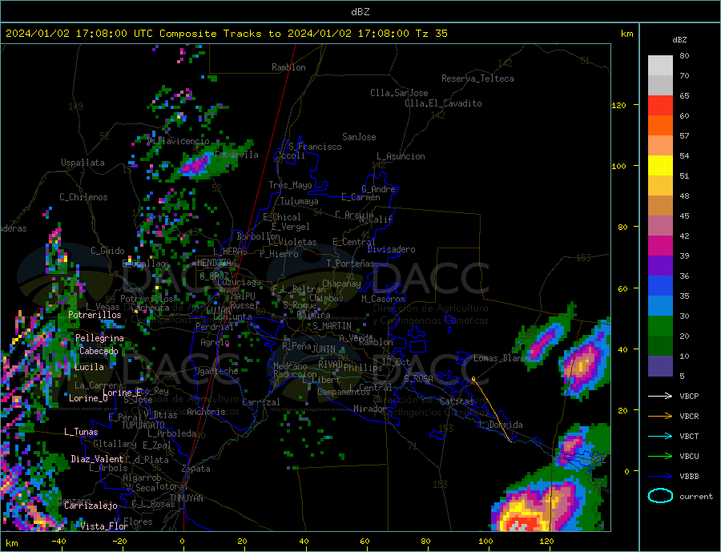This screenshot has height=552, width=721.
Task: Select the S_Francisco map label
Action: [315, 147]
